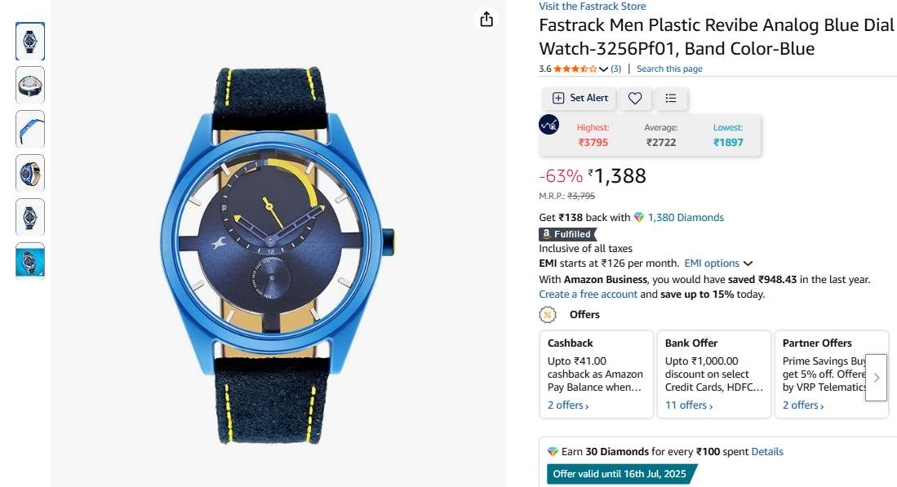
Task: Open the star rating popover chevron
Action: tap(604, 69)
